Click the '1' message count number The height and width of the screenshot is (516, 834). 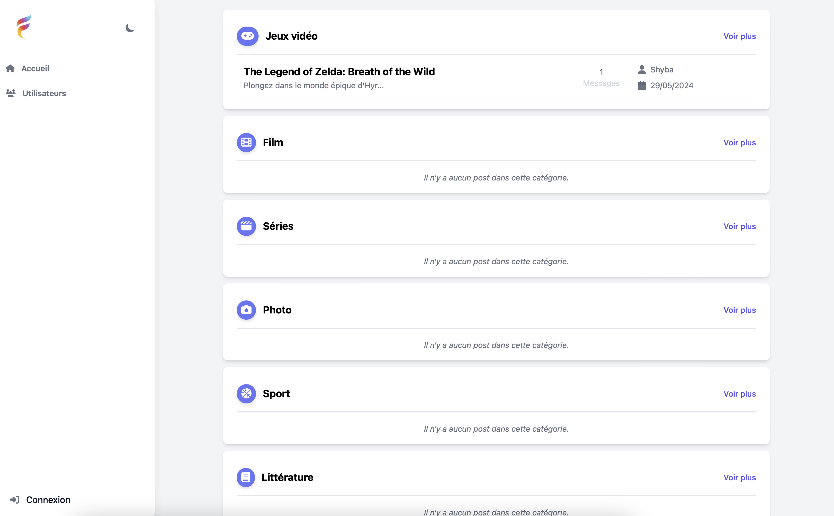click(x=601, y=72)
